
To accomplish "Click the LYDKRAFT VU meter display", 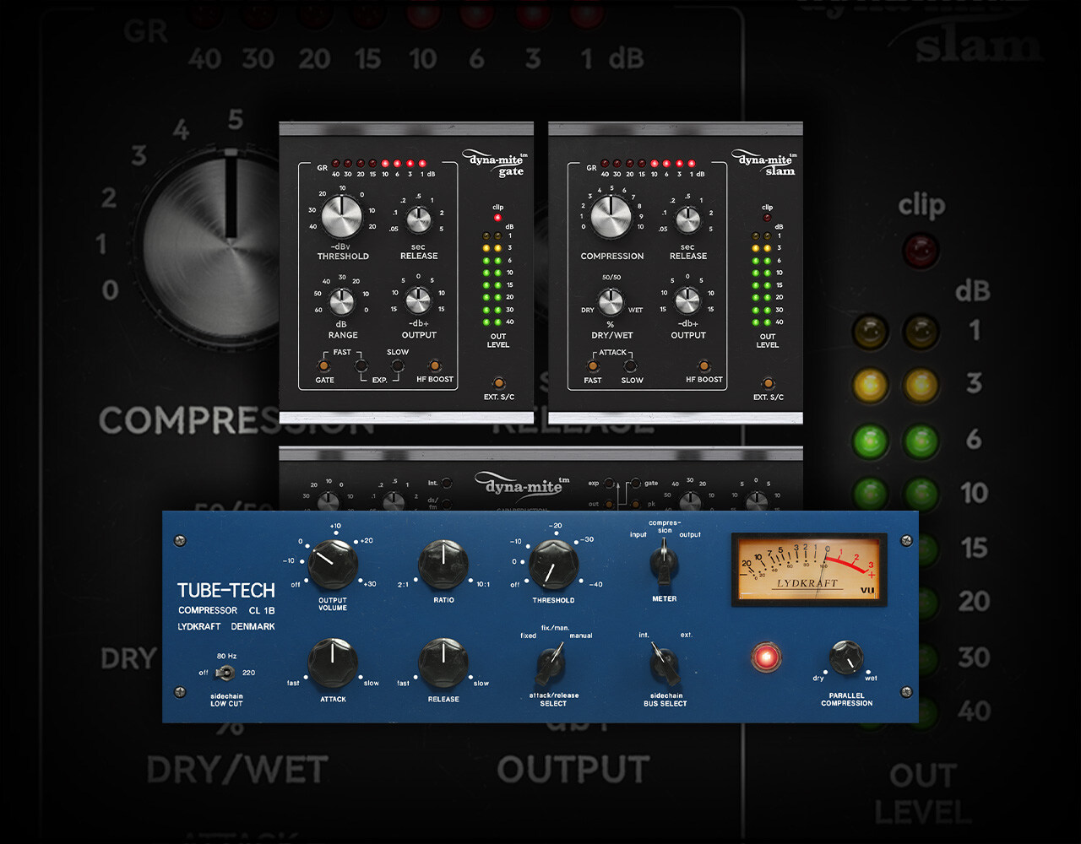I will [x=808, y=569].
